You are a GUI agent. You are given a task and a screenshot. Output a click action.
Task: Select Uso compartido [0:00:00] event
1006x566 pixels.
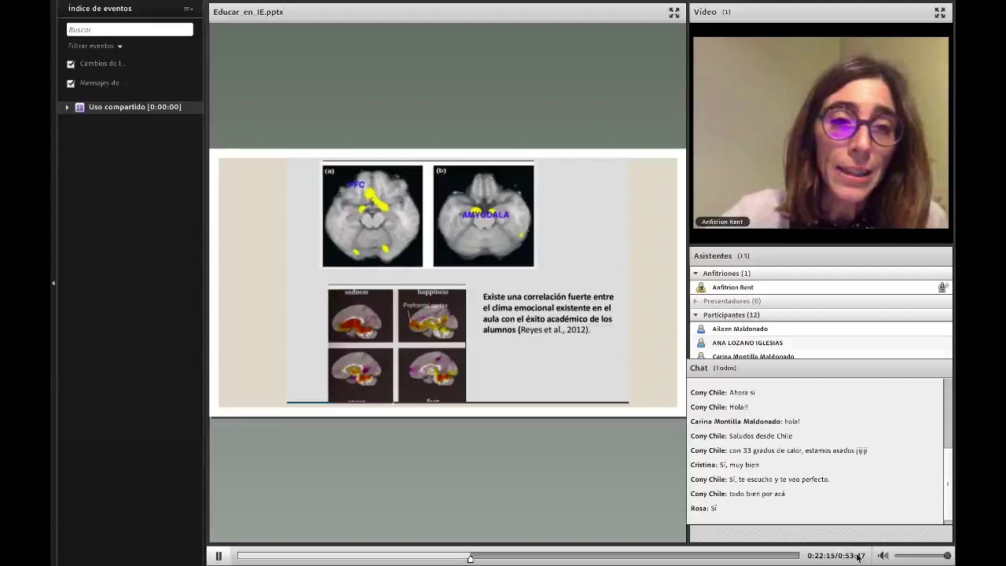[134, 107]
